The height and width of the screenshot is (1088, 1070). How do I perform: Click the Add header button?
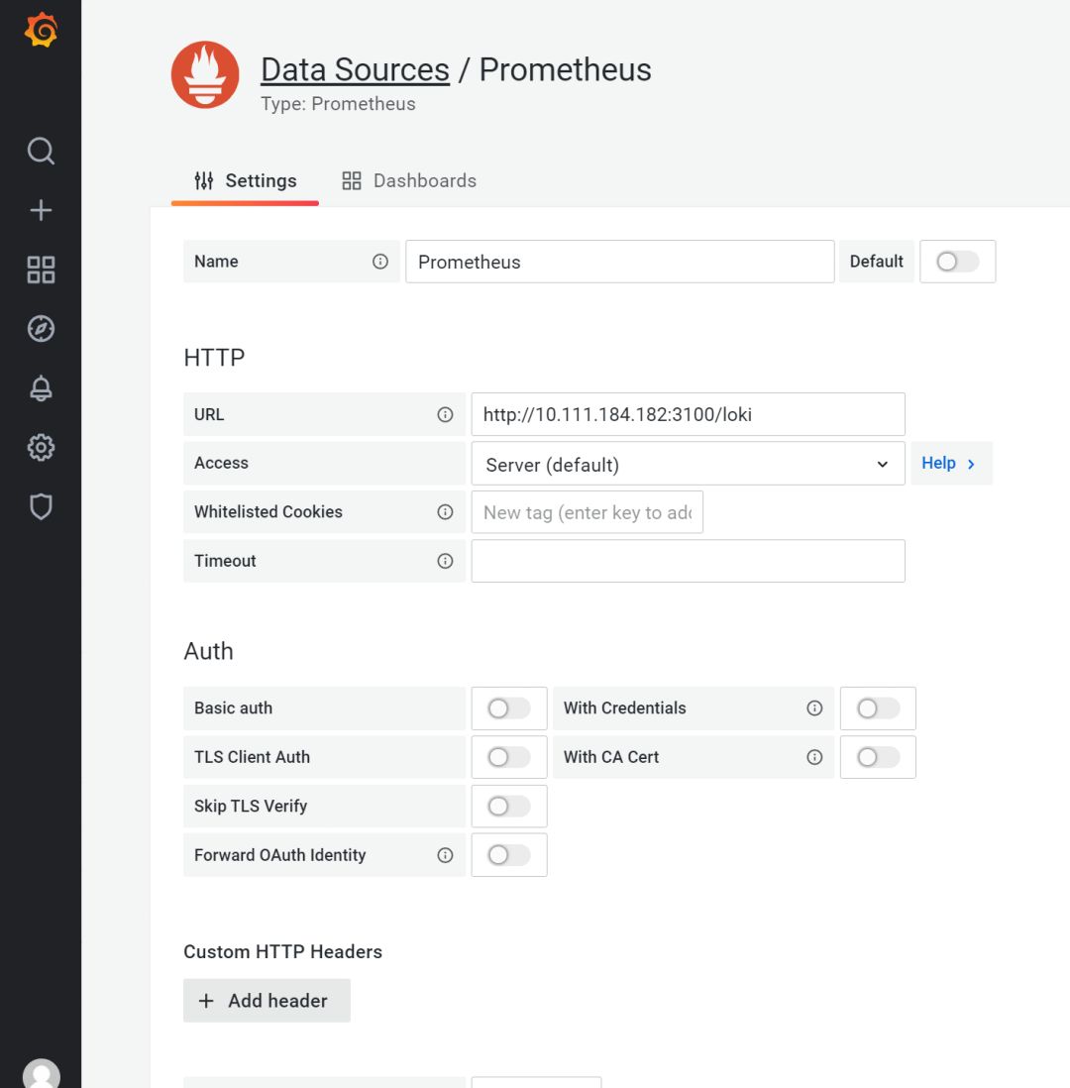(267, 1001)
